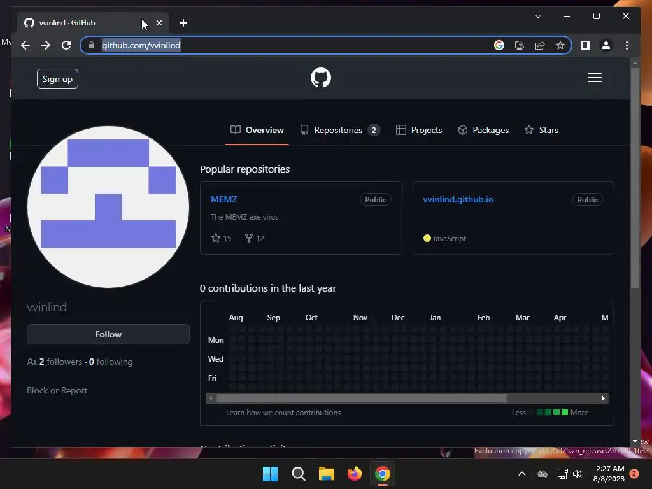The width and height of the screenshot is (652, 489).
Task: Click the browser forward arrow
Action: tap(46, 45)
